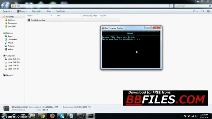
Task: Open the Pictures library
Action: click(x=11, y=46)
